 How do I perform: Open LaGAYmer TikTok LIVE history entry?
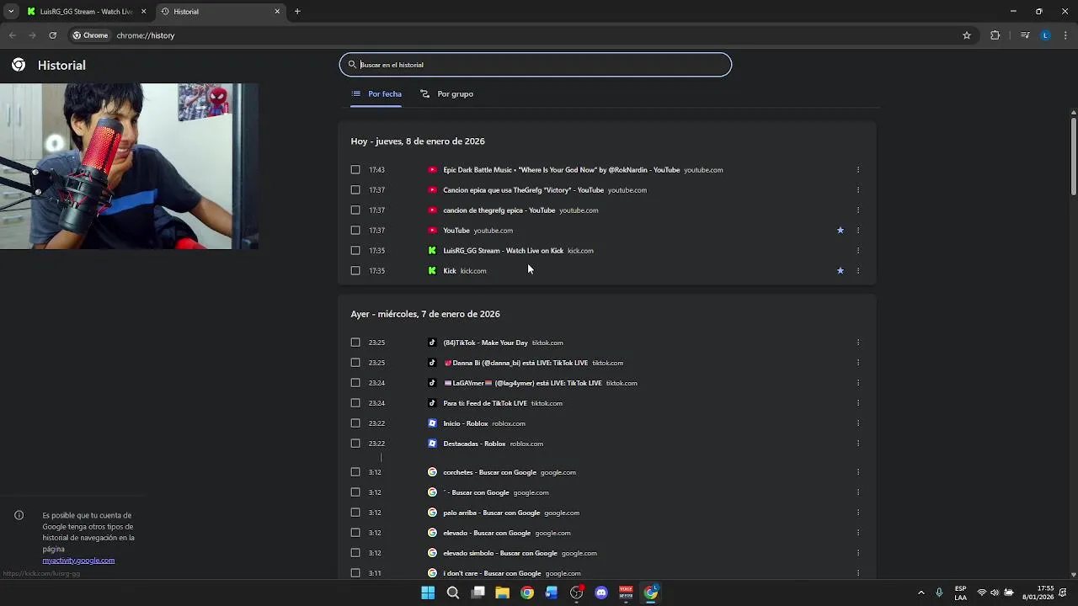pyautogui.click(x=523, y=383)
